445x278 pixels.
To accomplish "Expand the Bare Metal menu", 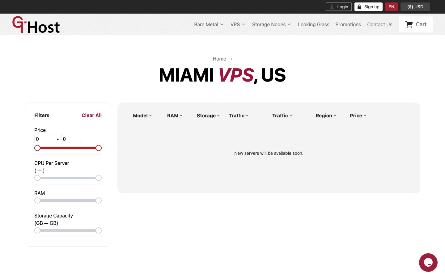I will (209, 24).
